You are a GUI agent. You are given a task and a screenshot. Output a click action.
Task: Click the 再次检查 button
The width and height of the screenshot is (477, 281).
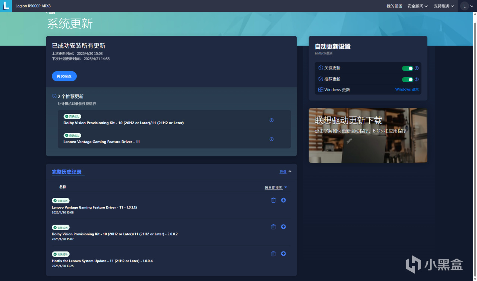(64, 76)
